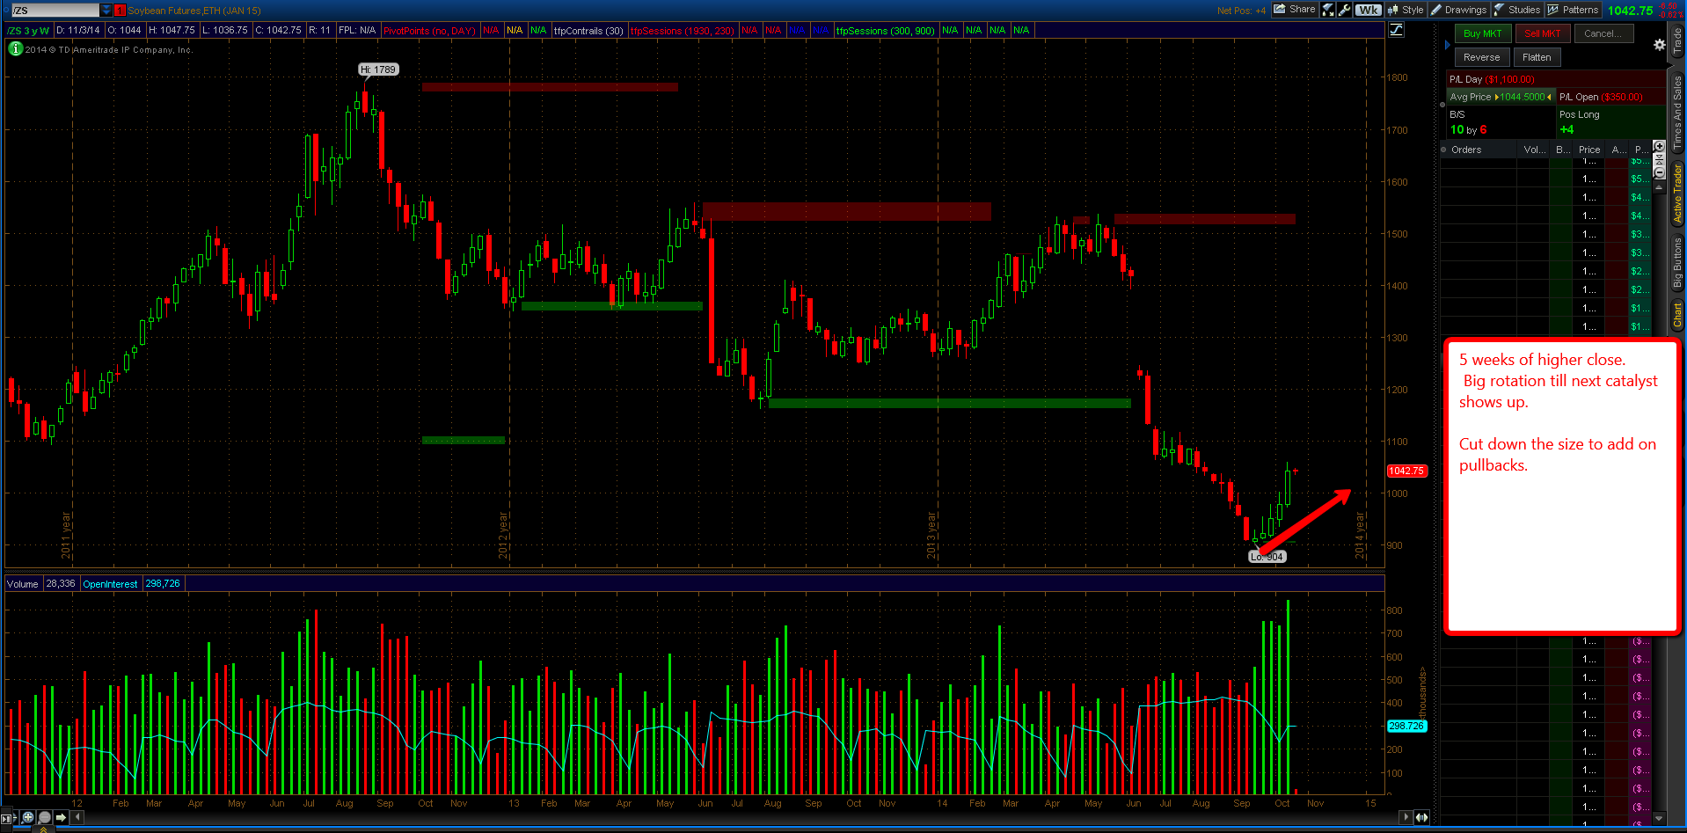Click the /ZS 3 y W chart label
The image size is (1687, 833).
[x=29, y=30]
